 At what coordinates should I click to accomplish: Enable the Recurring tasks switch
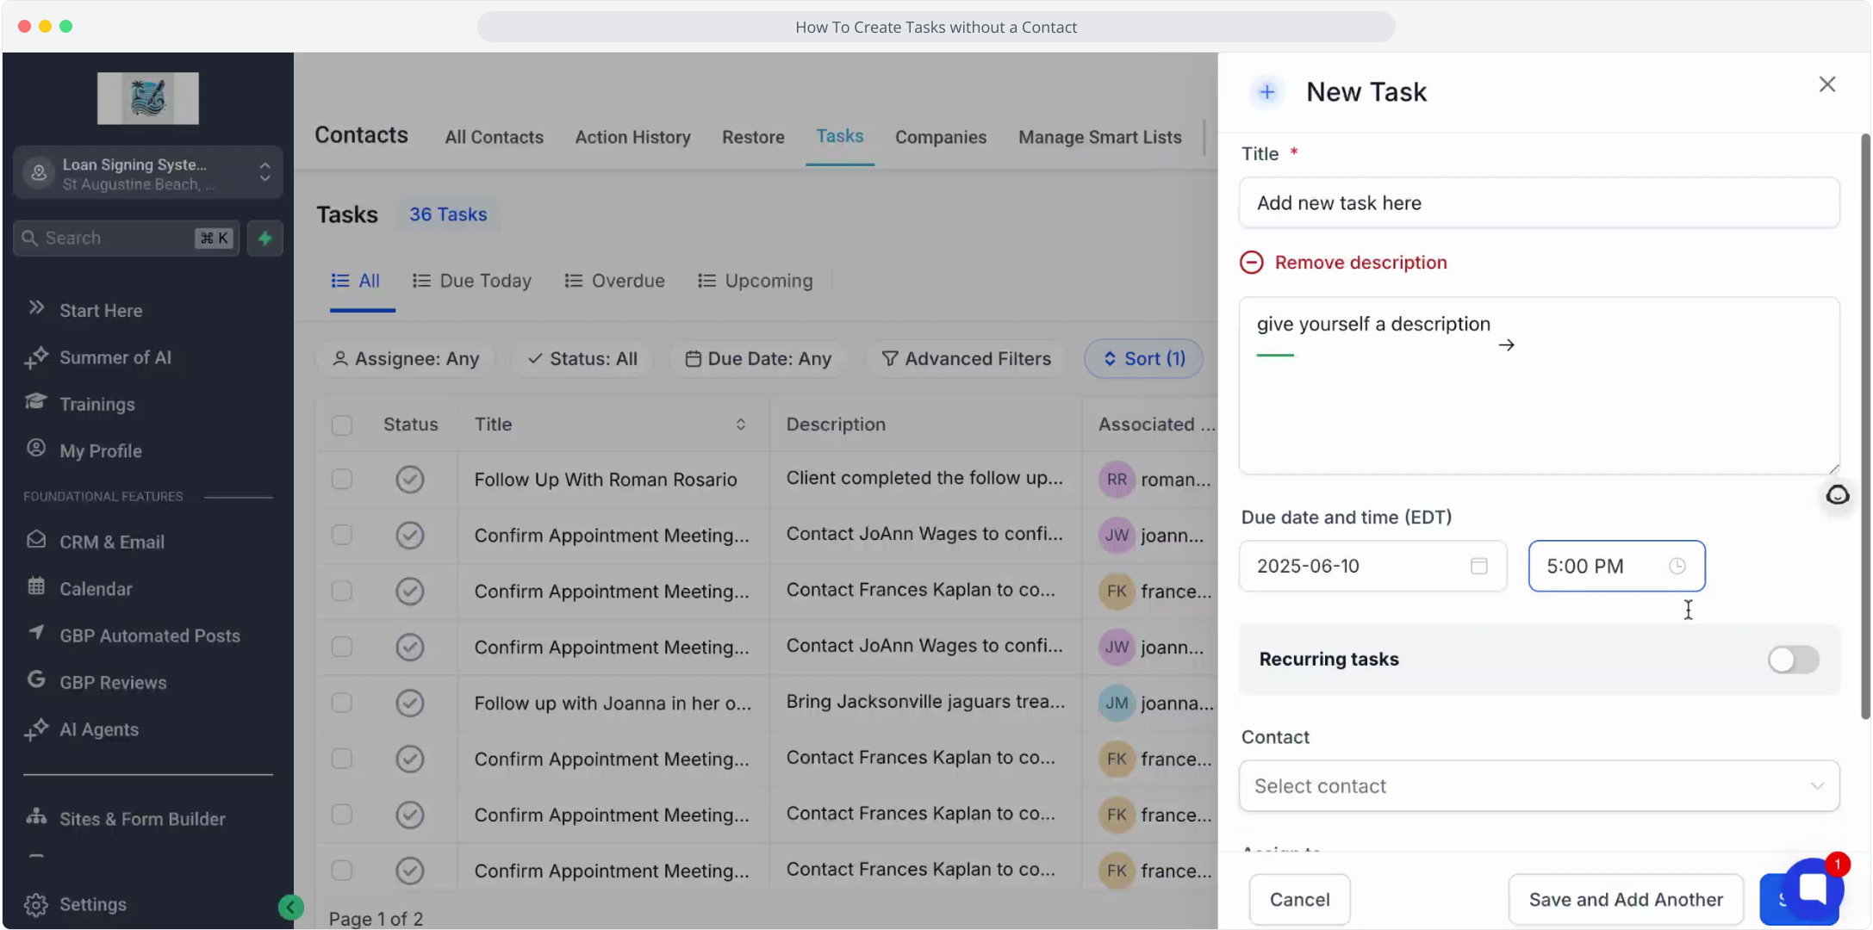click(1794, 660)
